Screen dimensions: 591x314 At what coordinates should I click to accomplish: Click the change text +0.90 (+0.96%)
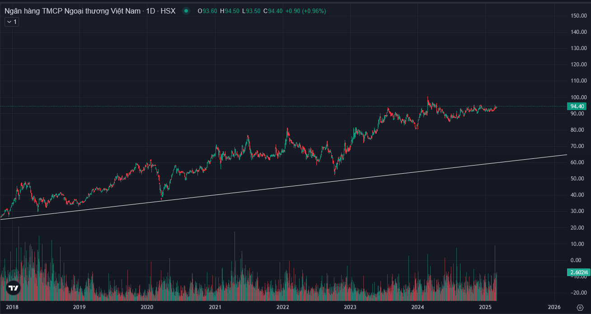pos(305,11)
